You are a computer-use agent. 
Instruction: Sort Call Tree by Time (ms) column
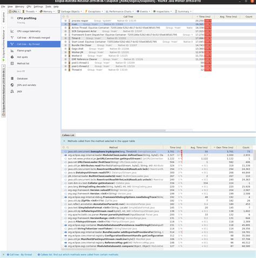pyautogui.click(x=204, y=17)
